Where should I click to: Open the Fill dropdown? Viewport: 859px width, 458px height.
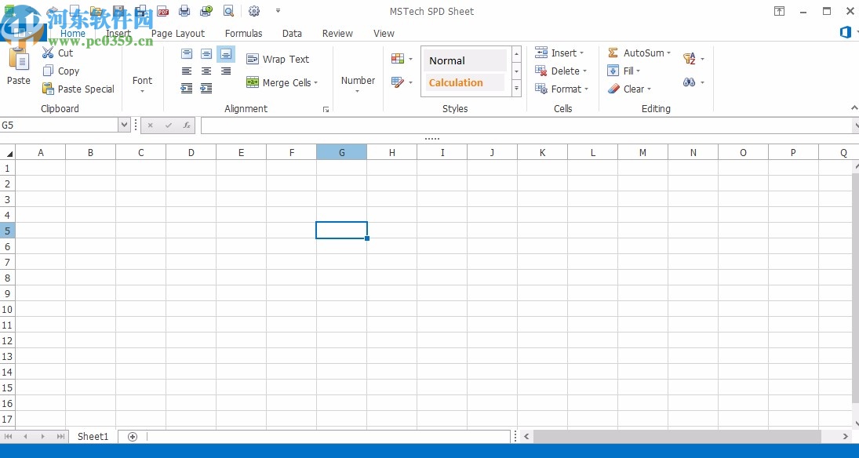point(624,71)
